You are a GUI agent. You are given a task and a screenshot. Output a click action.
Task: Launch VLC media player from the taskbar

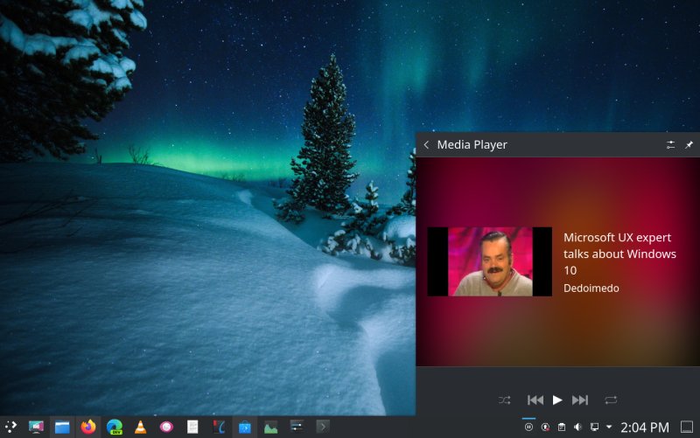[x=140, y=427]
